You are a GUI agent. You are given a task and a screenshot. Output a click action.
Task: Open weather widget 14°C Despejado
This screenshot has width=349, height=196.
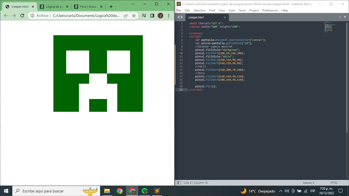tap(258, 191)
